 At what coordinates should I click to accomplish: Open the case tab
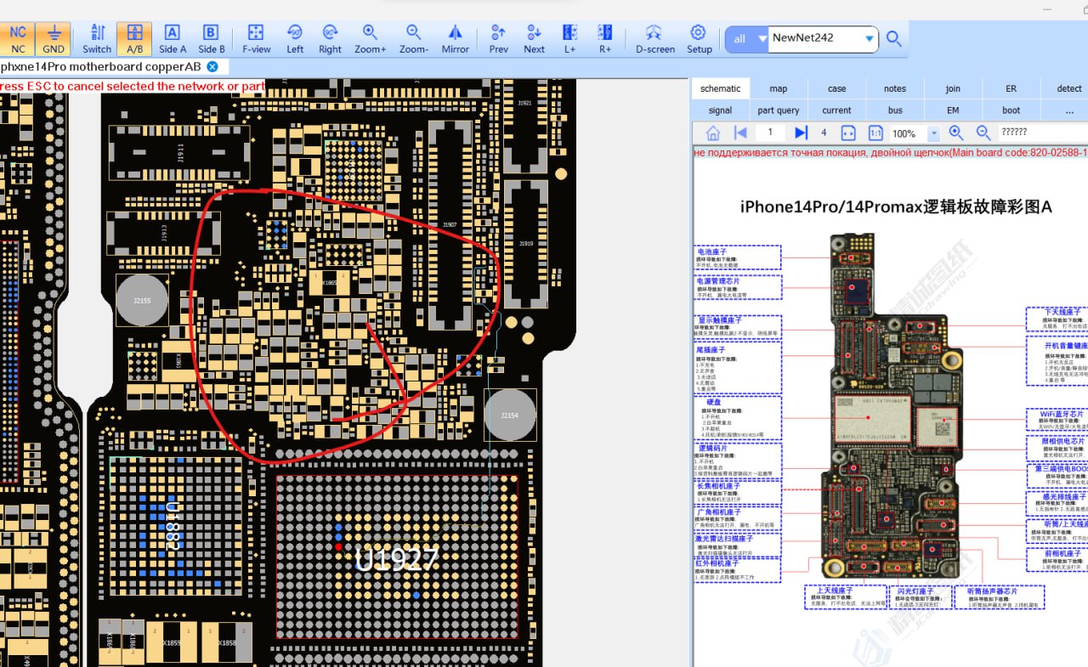click(837, 88)
